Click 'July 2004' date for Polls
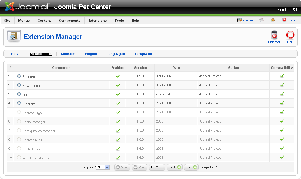The height and width of the screenshot is (179, 301). 163,94
